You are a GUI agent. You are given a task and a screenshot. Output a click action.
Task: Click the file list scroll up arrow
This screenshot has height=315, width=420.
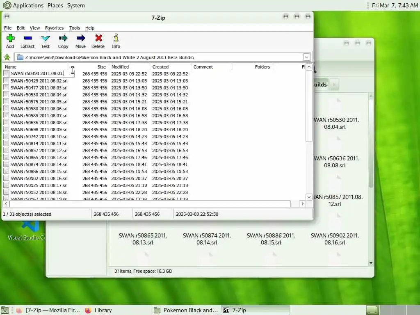pyautogui.click(x=309, y=67)
